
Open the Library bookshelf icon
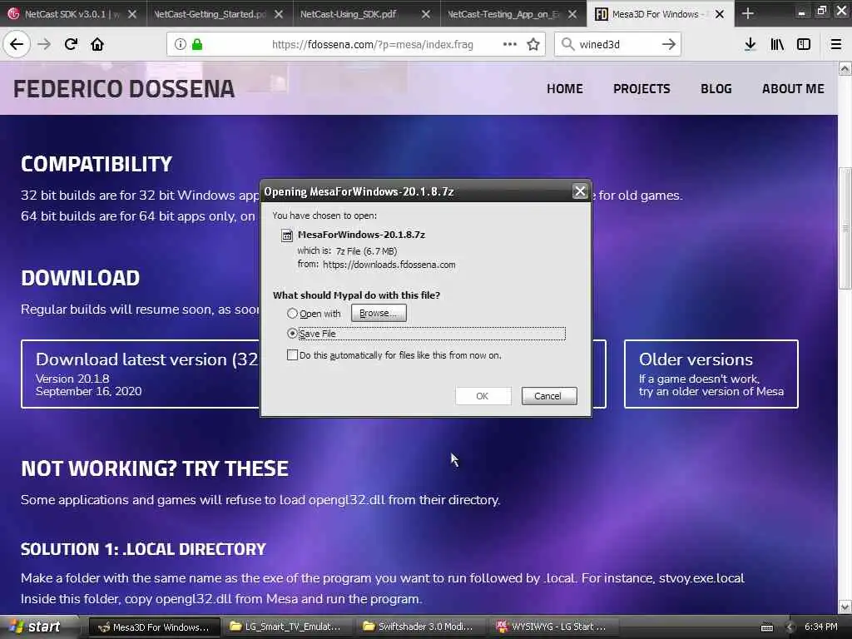(x=777, y=44)
